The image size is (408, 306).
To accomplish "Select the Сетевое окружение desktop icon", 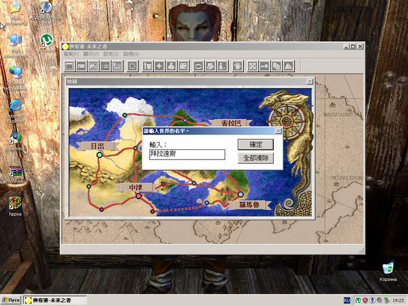I will point(15,79).
